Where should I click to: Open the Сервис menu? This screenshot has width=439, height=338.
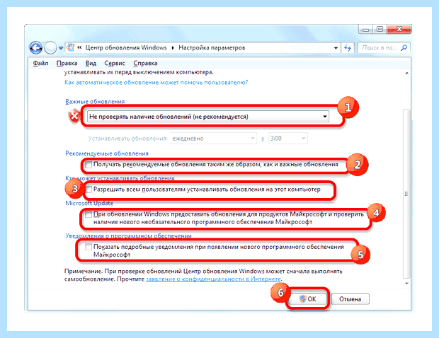point(115,63)
